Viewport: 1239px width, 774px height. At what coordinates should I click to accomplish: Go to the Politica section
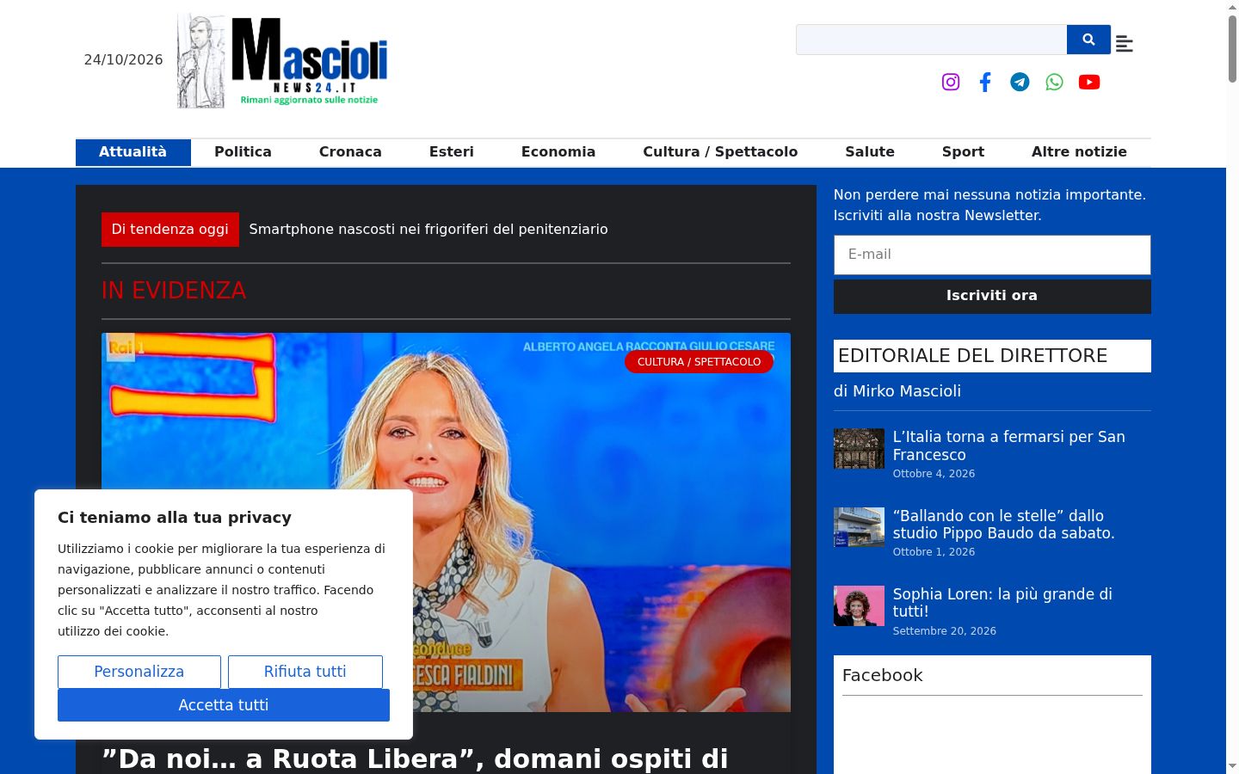coord(243,152)
